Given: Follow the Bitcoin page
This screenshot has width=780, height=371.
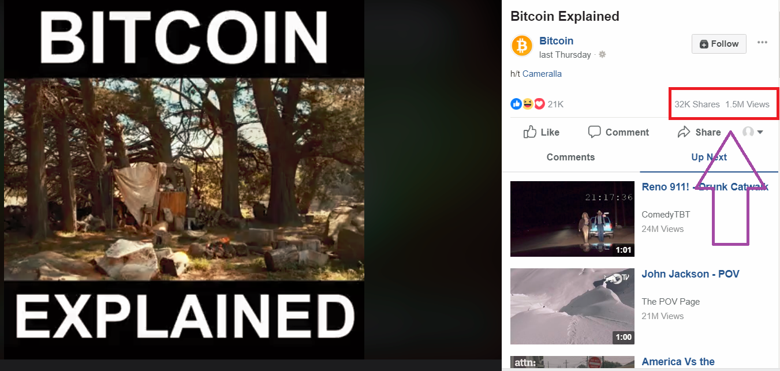Looking at the screenshot, I should [x=719, y=44].
